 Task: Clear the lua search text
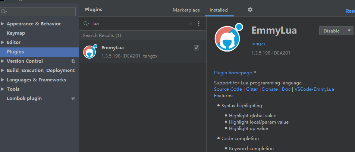click(x=191, y=24)
